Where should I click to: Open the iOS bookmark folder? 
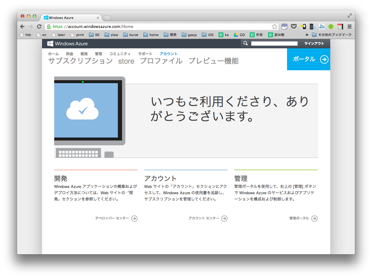click(x=208, y=35)
